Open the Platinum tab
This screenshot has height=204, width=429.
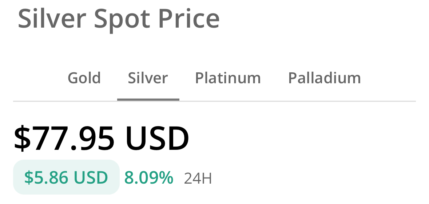pos(228,78)
